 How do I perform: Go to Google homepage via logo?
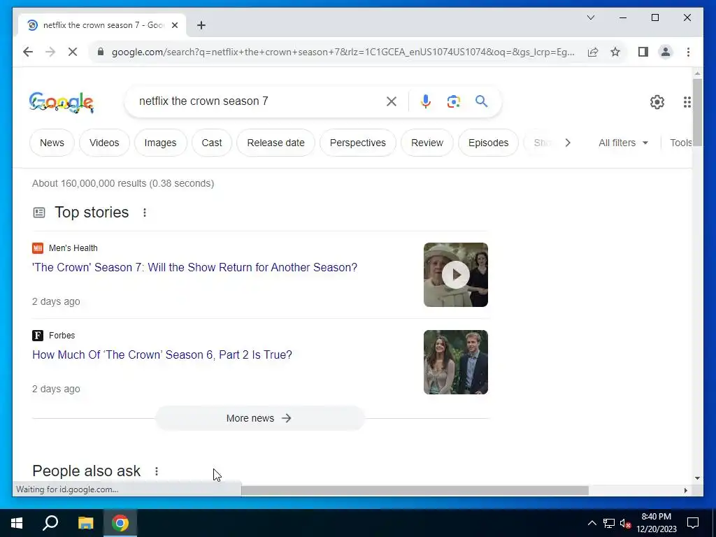(62, 102)
